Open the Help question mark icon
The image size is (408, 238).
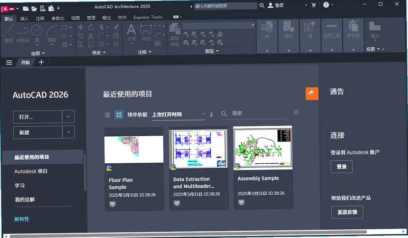click(x=326, y=5)
